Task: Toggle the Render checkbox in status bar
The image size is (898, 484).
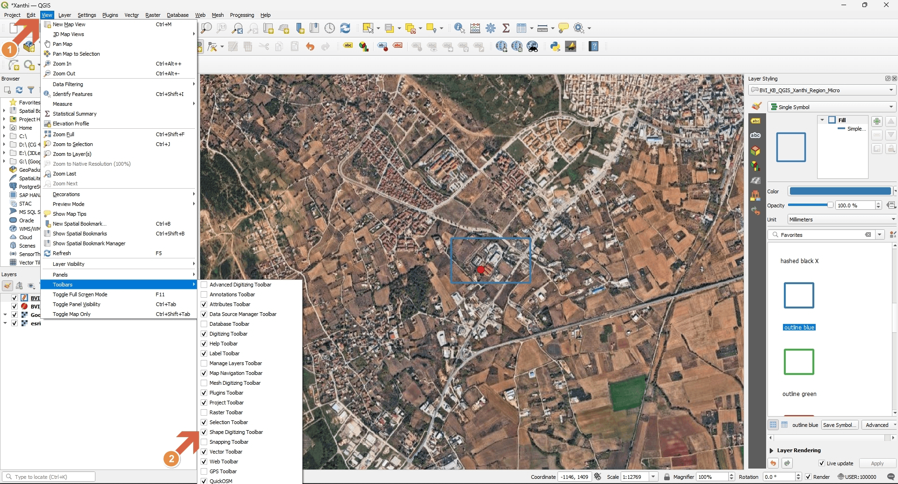Action: coord(808,477)
